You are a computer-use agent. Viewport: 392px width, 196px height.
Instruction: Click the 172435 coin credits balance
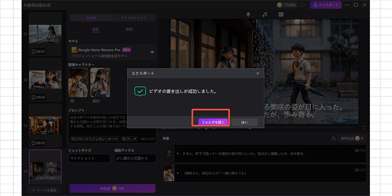click(287, 5)
